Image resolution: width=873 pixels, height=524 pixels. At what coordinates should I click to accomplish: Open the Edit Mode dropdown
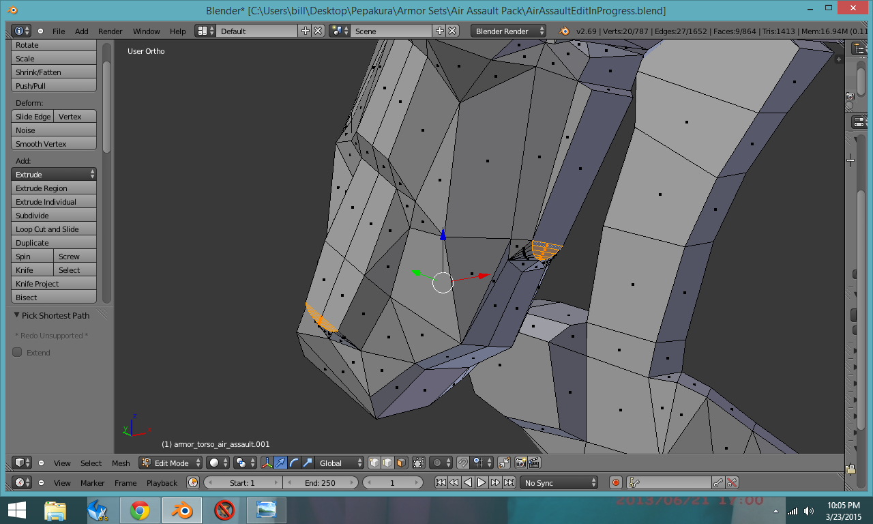point(171,463)
